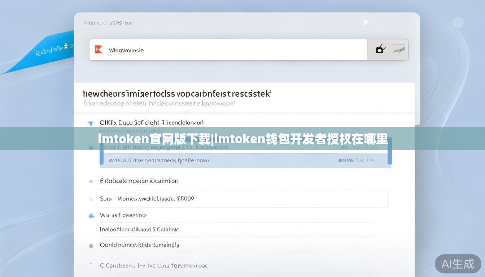This screenshot has height=277, width=485.
Task: Toggle the faded circle next to the Sur list row
Action: pyautogui.click(x=91, y=199)
